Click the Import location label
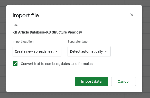The height and width of the screenshot is (98, 150). click(x=23, y=42)
